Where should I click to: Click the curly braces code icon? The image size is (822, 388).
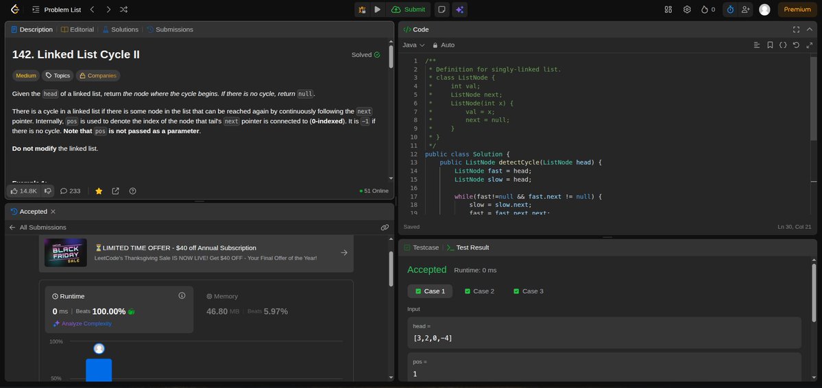click(x=783, y=45)
